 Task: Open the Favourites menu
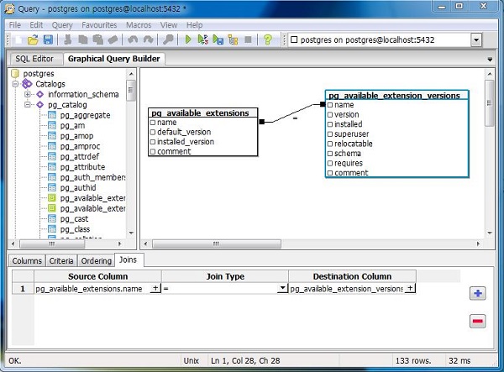[99, 25]
